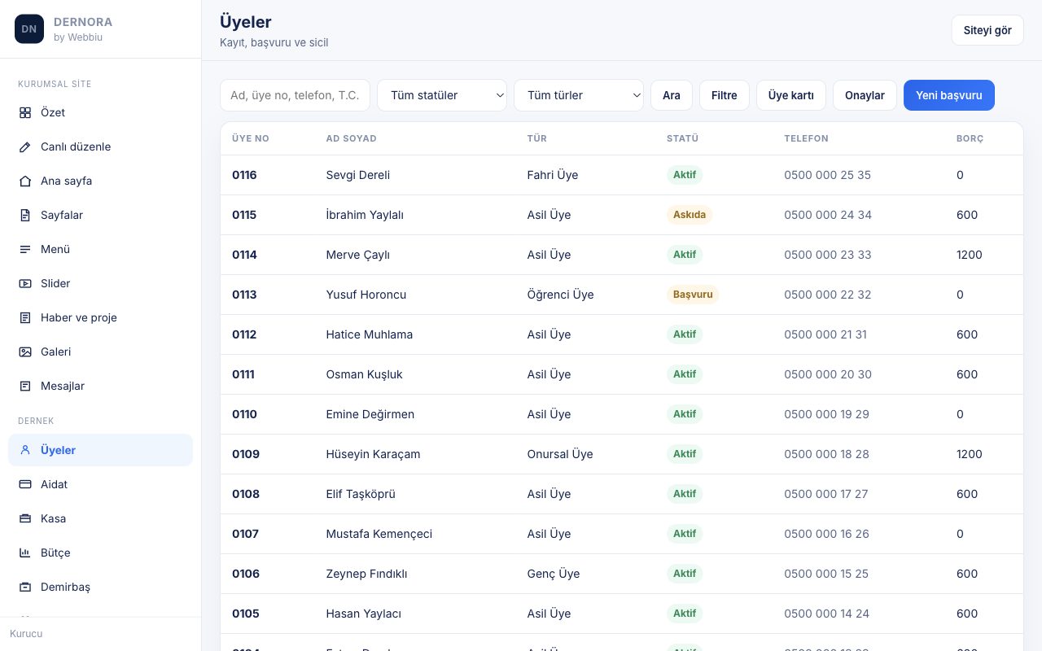This screenshot has height=651, width=1042.
Task: Open the Galeri menu entry
Action: [x=100, y=352]
